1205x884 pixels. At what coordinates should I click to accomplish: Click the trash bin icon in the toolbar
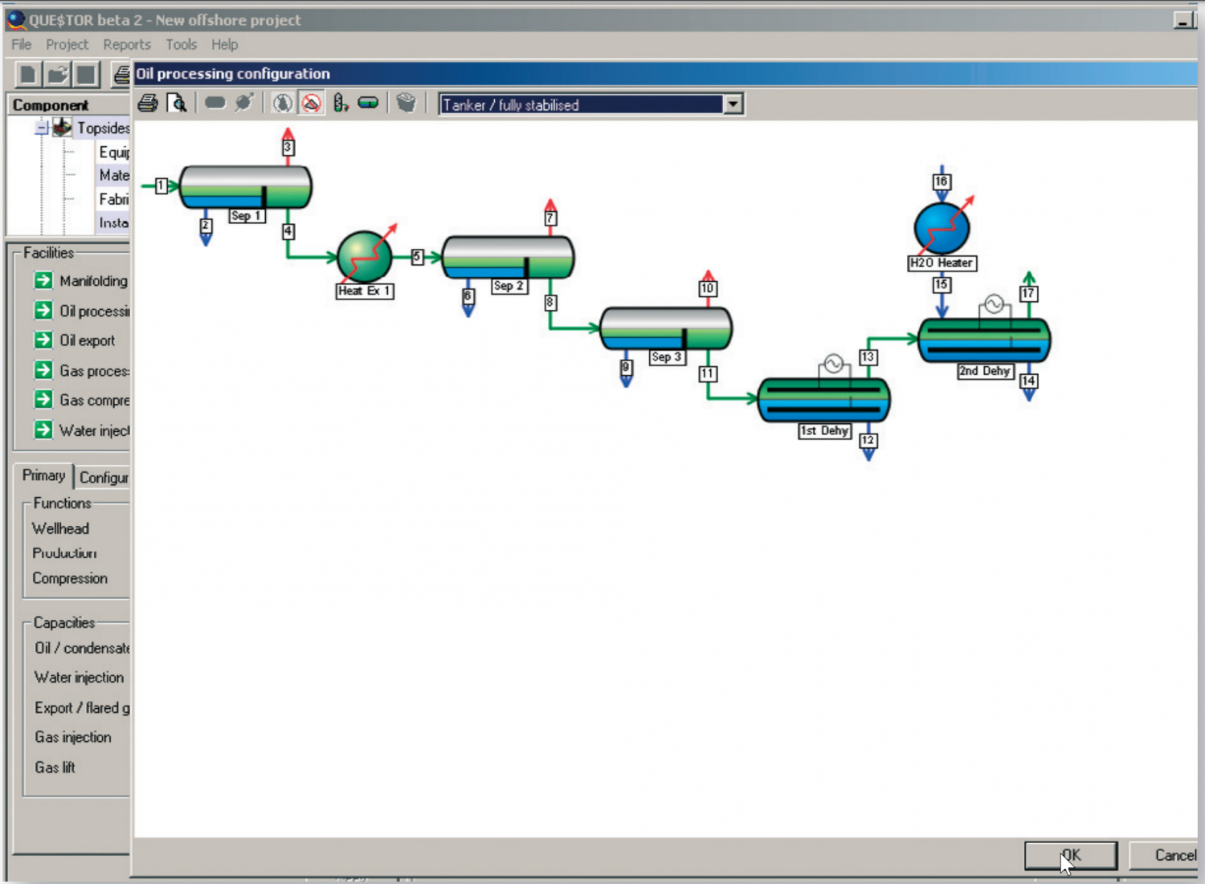(406, 103)
